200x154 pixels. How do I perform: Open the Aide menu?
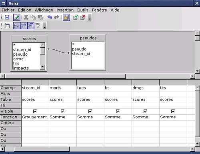(x=115, y=10)
